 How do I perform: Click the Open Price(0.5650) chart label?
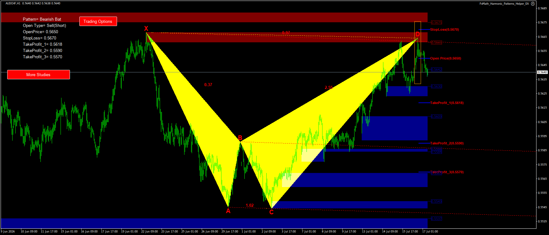point(446,58)
